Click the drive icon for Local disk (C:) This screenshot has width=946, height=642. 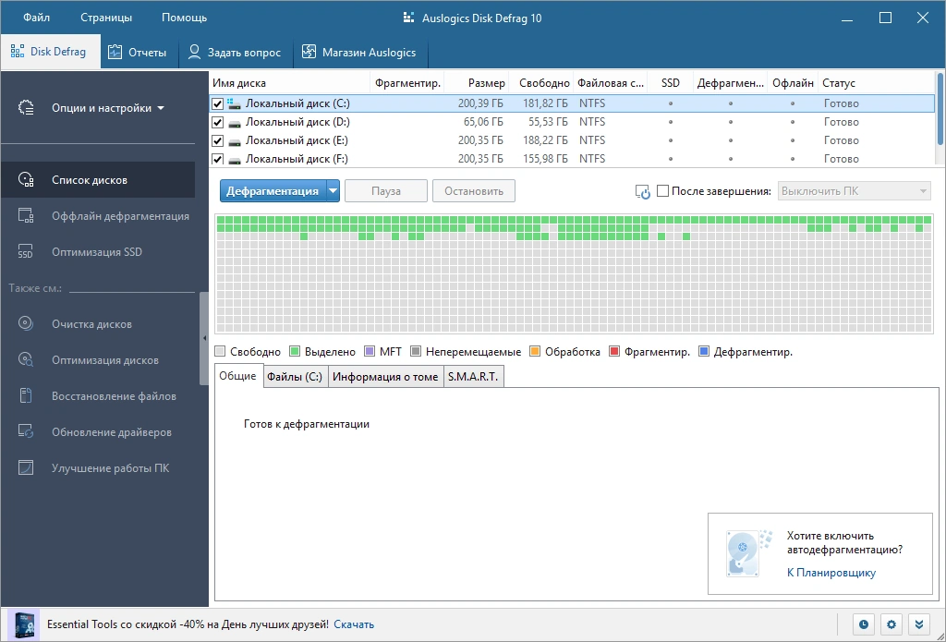pyautogui.click(x=234, y=103)
